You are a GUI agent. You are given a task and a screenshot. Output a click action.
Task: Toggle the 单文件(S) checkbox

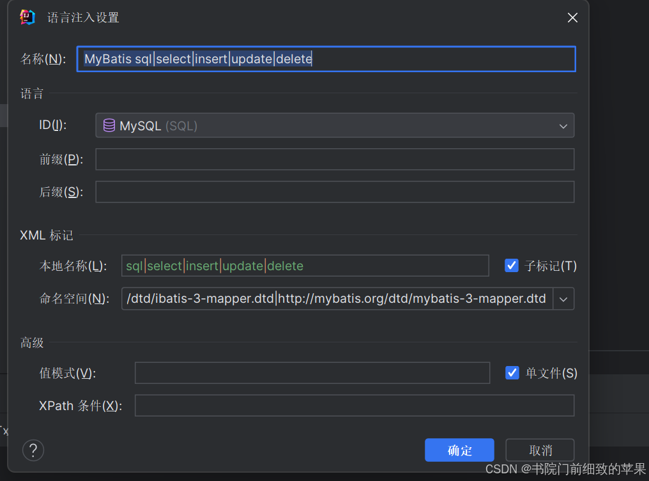point(512,372)
